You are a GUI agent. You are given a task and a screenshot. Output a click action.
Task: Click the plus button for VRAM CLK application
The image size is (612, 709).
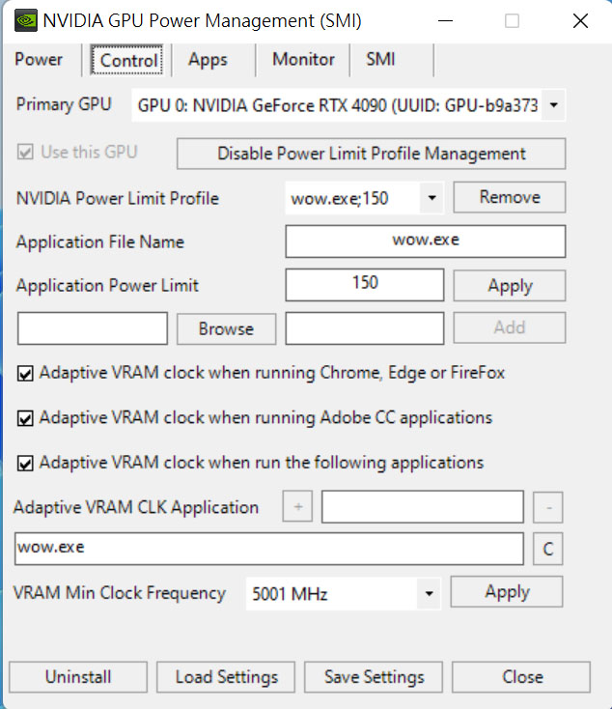pos(297,507)
